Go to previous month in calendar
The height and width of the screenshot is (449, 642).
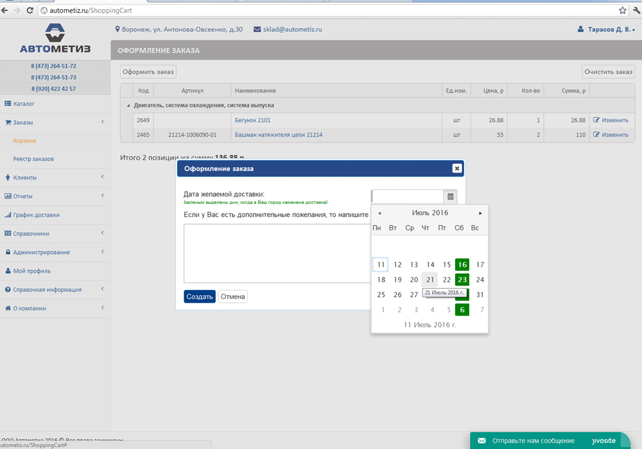(x=379, y=213)
